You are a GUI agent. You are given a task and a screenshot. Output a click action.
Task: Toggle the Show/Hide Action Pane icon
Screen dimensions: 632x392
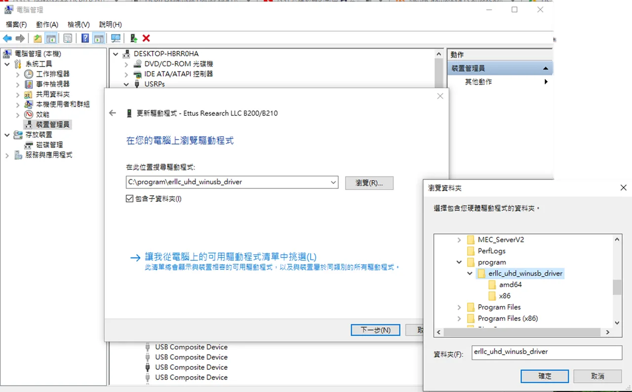pyautogui.click(x=99, y=38)
